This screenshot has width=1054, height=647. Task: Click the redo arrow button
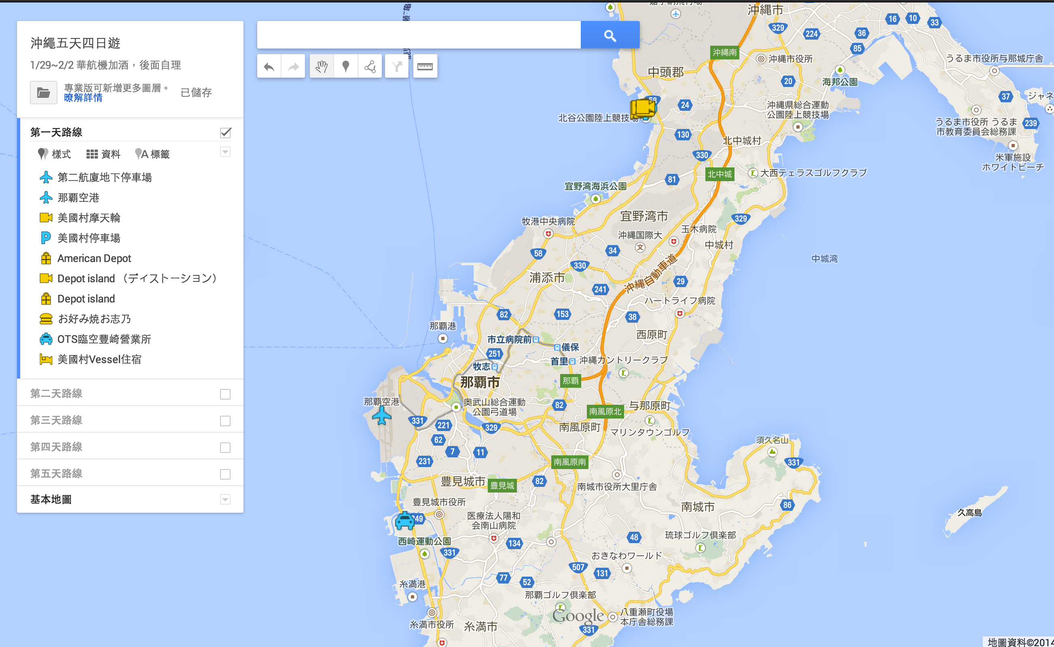click(293, 67)
